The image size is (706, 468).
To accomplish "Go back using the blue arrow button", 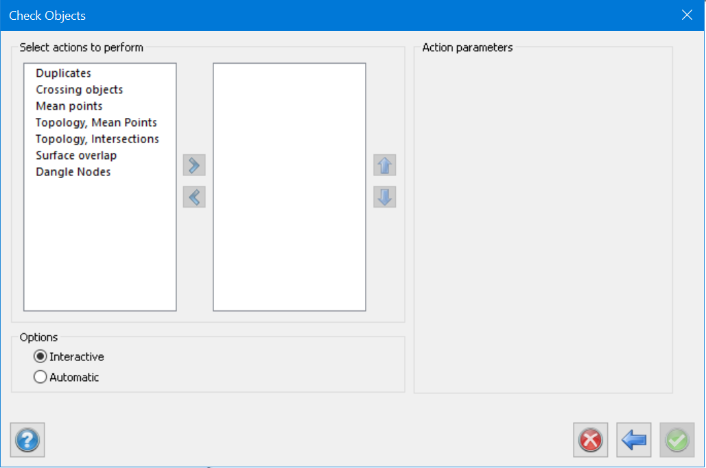I will click(634, 440).
